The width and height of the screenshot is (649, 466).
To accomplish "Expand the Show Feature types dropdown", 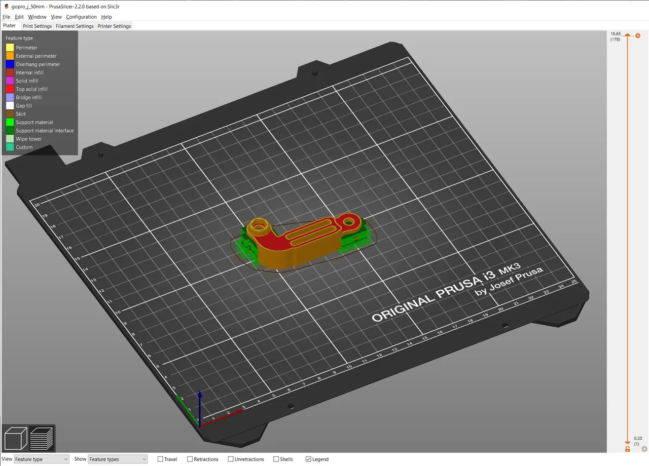I will pyautogui.click(x=117, y=459).
